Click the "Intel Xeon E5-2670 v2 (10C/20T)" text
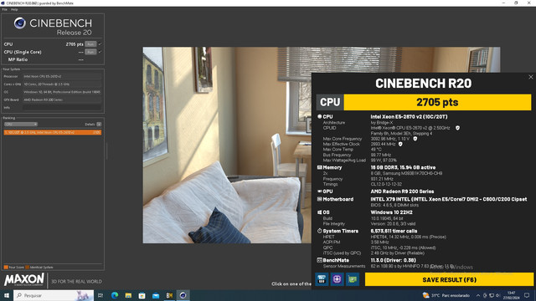Viewport: 536px width, 301px height. 409,117
